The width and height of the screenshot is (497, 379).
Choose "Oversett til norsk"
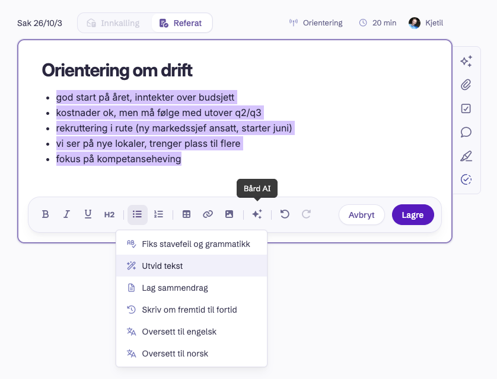click(192, 354)
